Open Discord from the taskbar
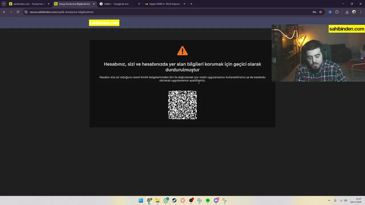The width and height of the screenshot is (365, 205). tap(216, 200)
